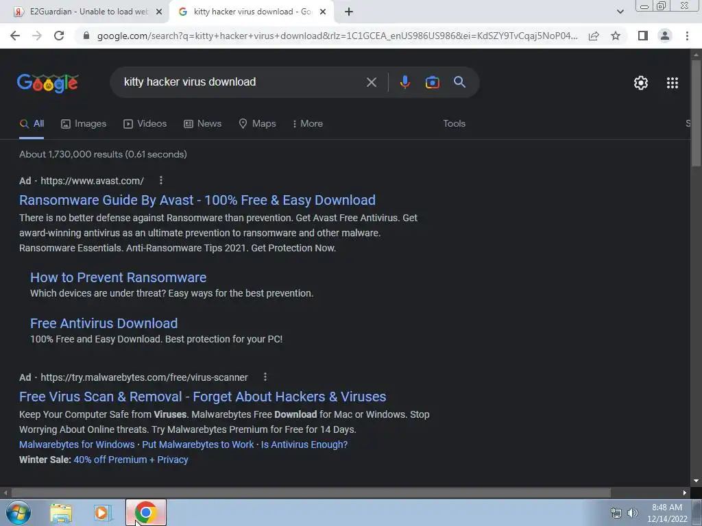Go back to the previous page
This screenshot has height=526, width=702.
(x=15, y=36)
